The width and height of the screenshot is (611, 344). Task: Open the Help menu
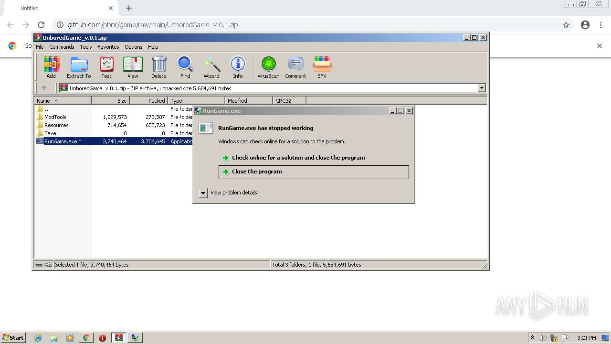pyautogui.click(x=153, y=47)
